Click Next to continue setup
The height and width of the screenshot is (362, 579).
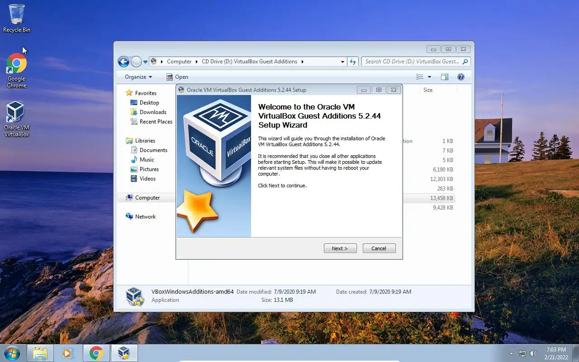click(340, 248)
